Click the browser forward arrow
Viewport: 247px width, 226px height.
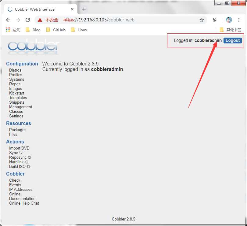18,20
